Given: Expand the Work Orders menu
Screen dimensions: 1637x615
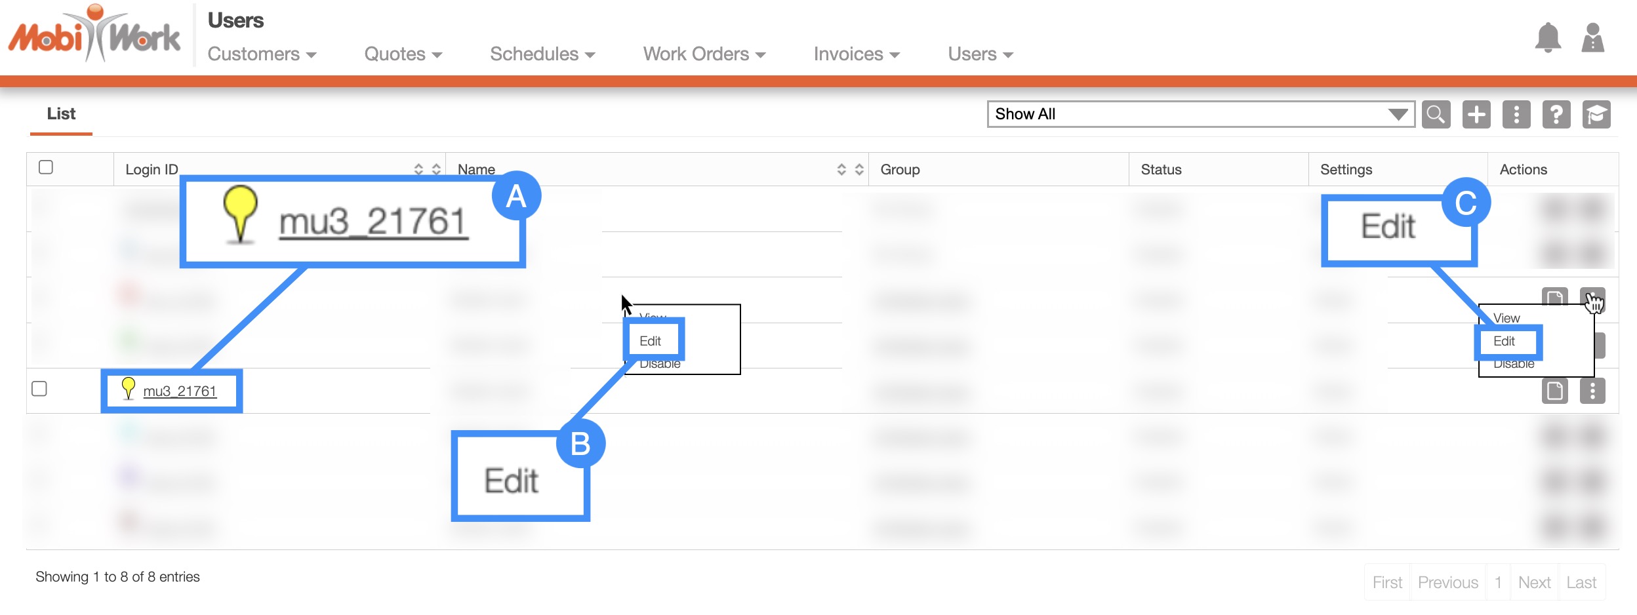Looking at the screenshot, I should 704,54.
